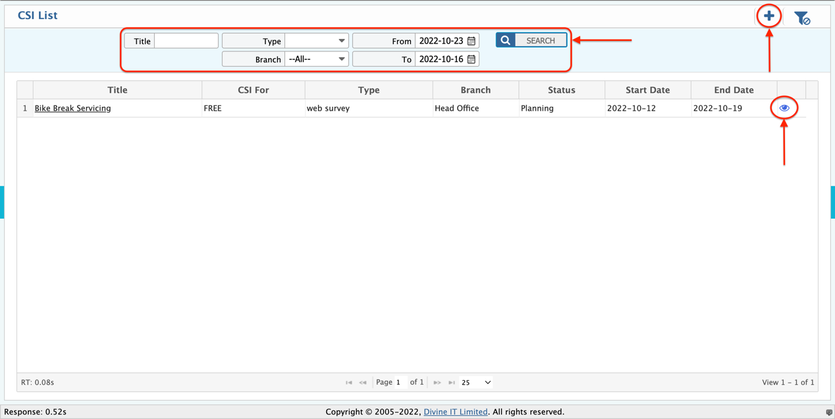Click the previous page arrow control
This screenshot has width=835, height=419.
pyautogui.click(x=363, y=382)
